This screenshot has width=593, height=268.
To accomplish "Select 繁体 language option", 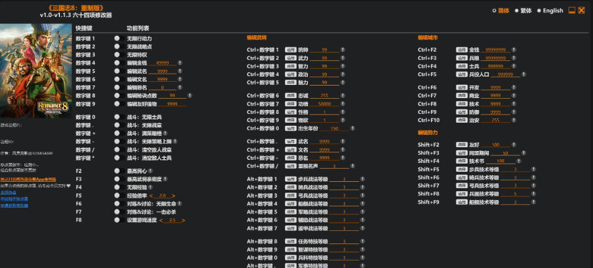I will 524,11.
